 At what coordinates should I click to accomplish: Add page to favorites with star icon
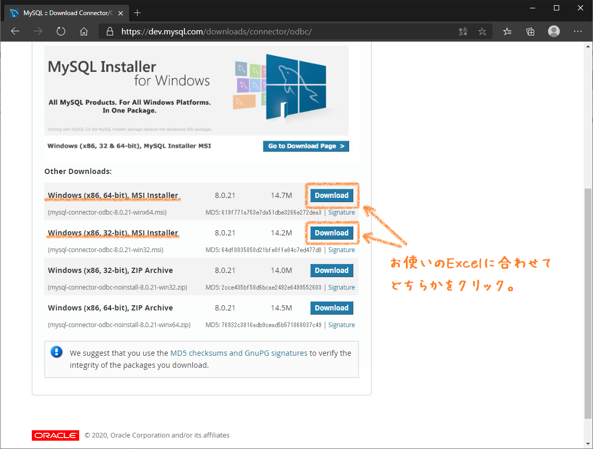(482, 32)
